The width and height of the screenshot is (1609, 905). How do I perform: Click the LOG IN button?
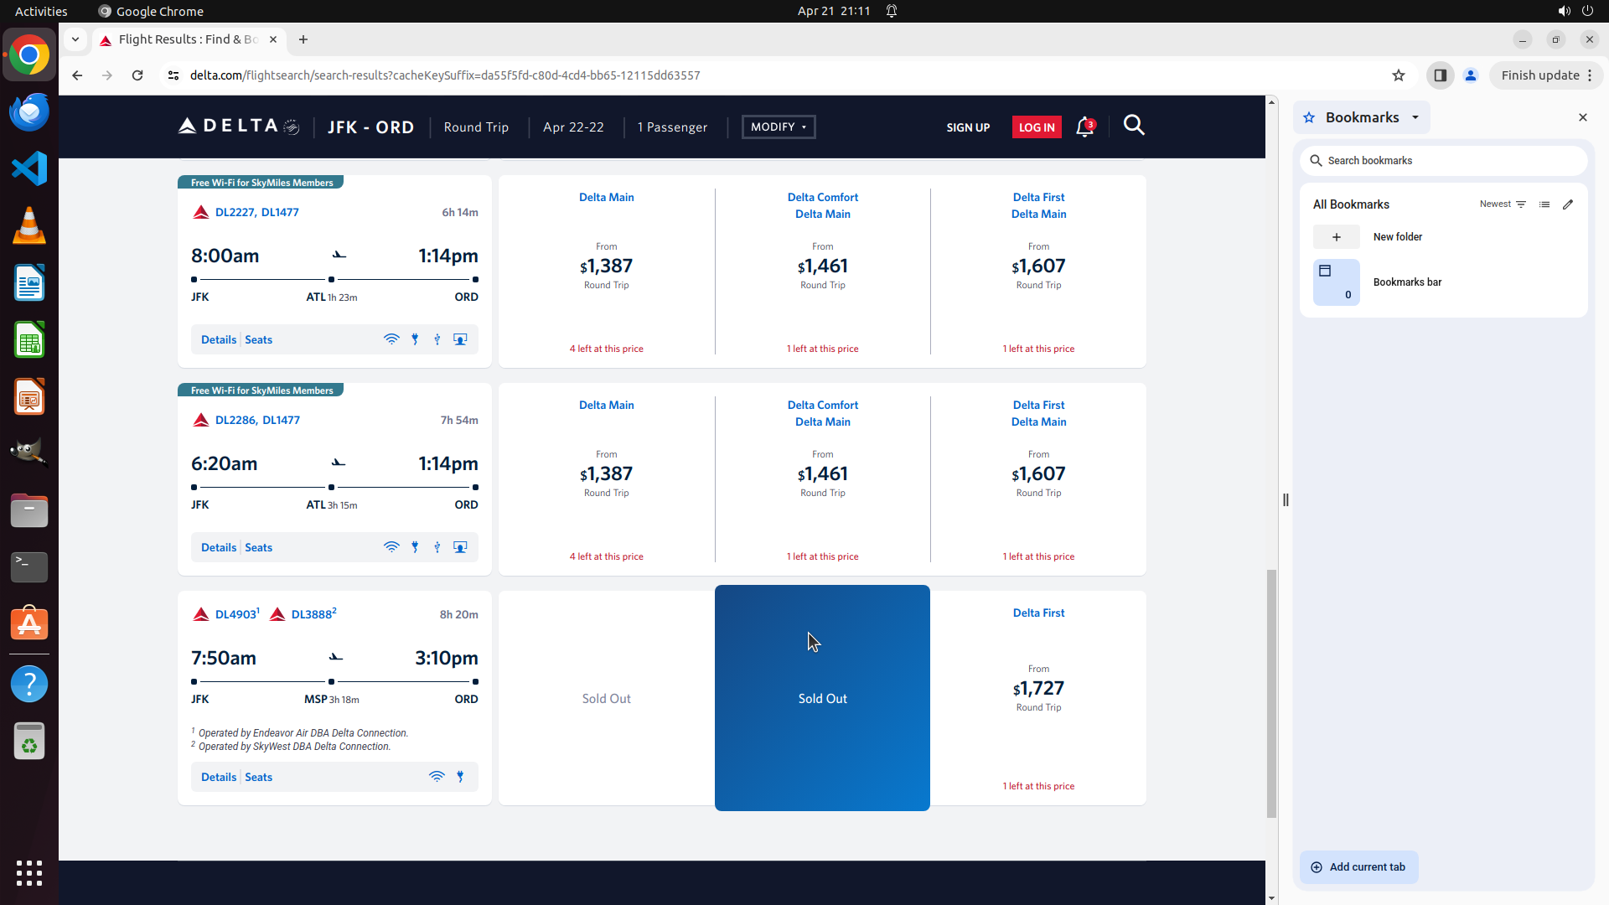click(1037, 127)
